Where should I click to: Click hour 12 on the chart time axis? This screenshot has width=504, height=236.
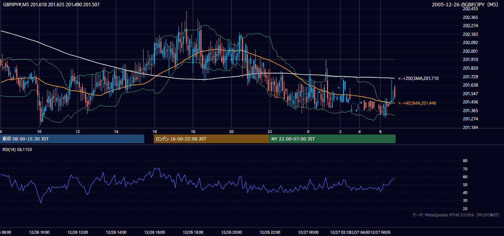78,131
